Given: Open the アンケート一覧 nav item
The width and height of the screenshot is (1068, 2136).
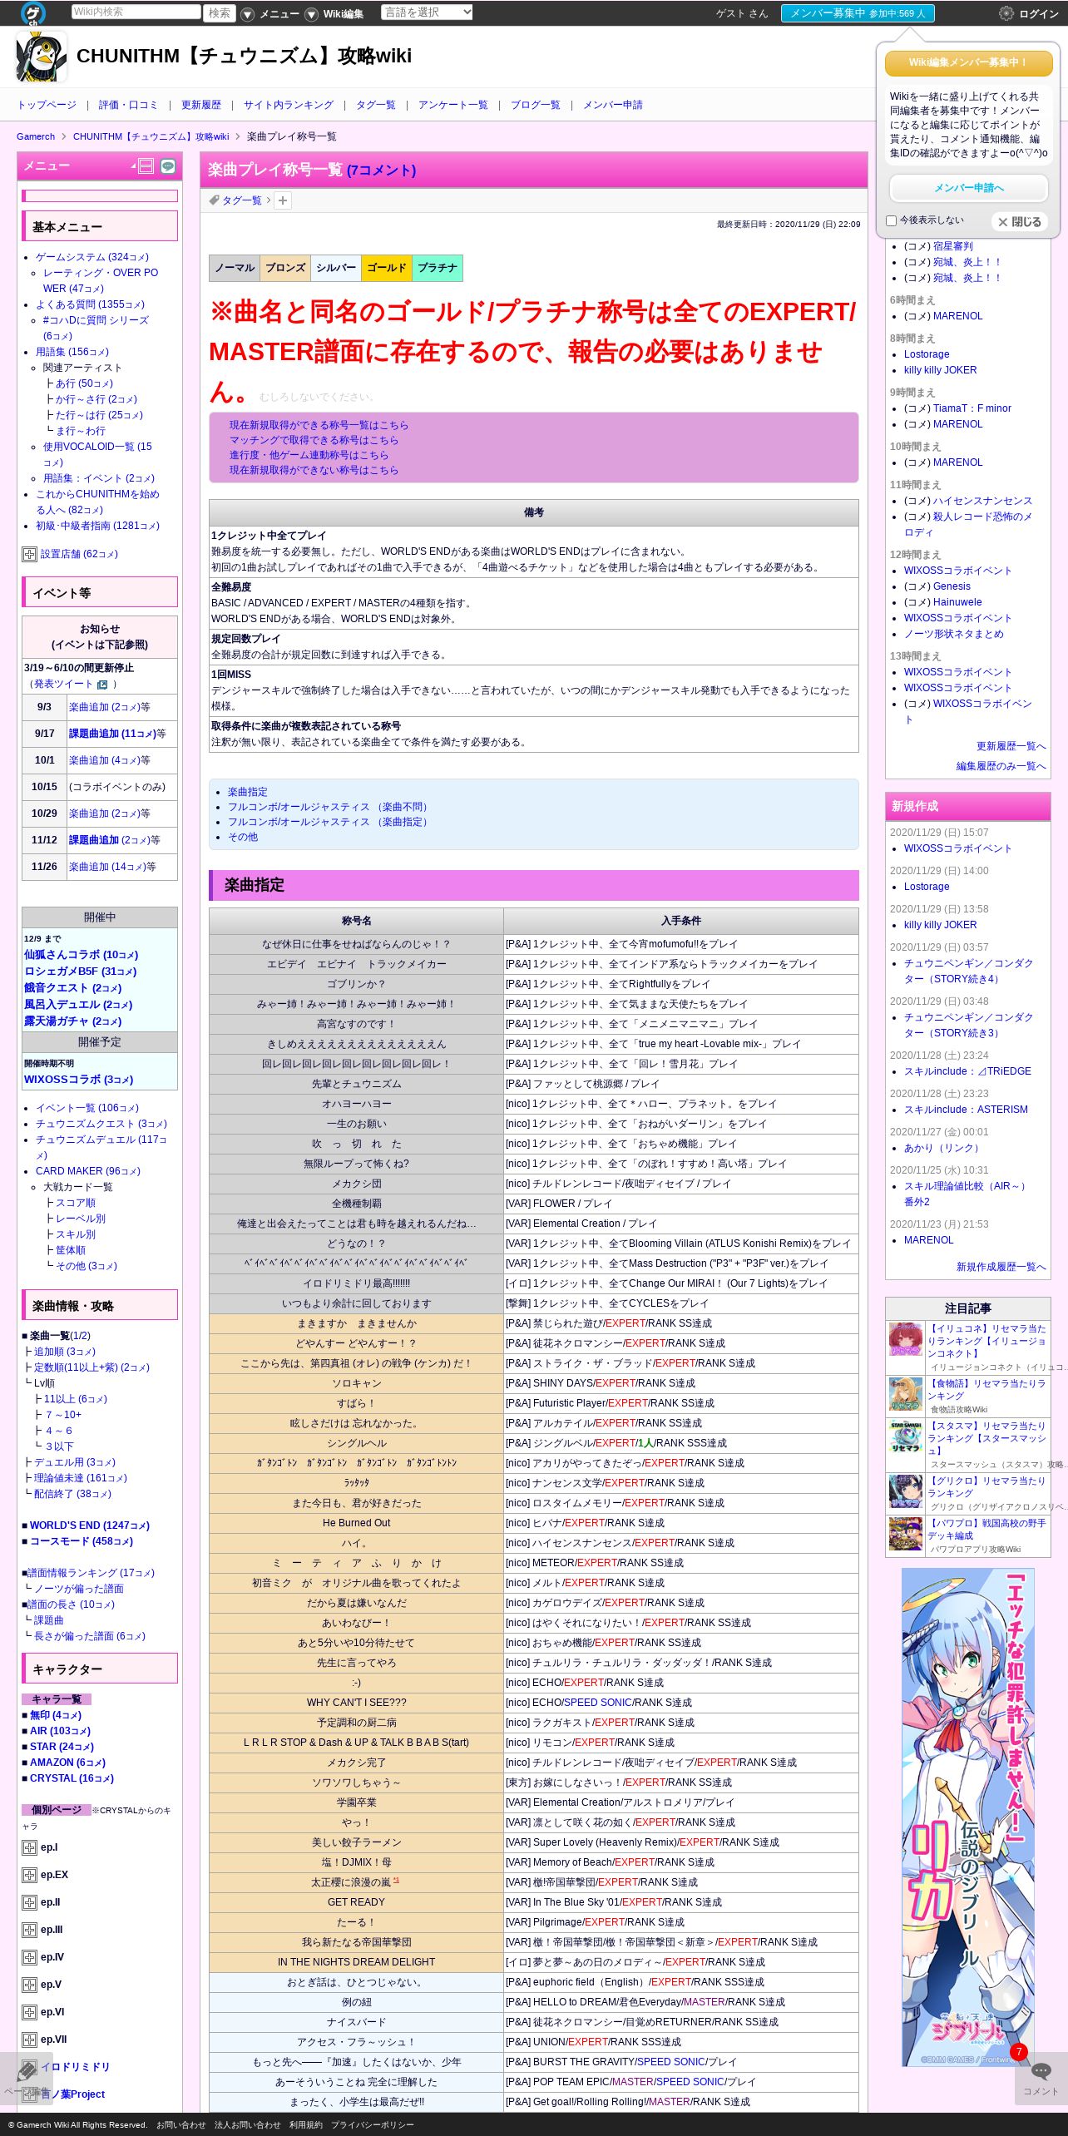Looking at the screenshot, I should pos(452,105).
